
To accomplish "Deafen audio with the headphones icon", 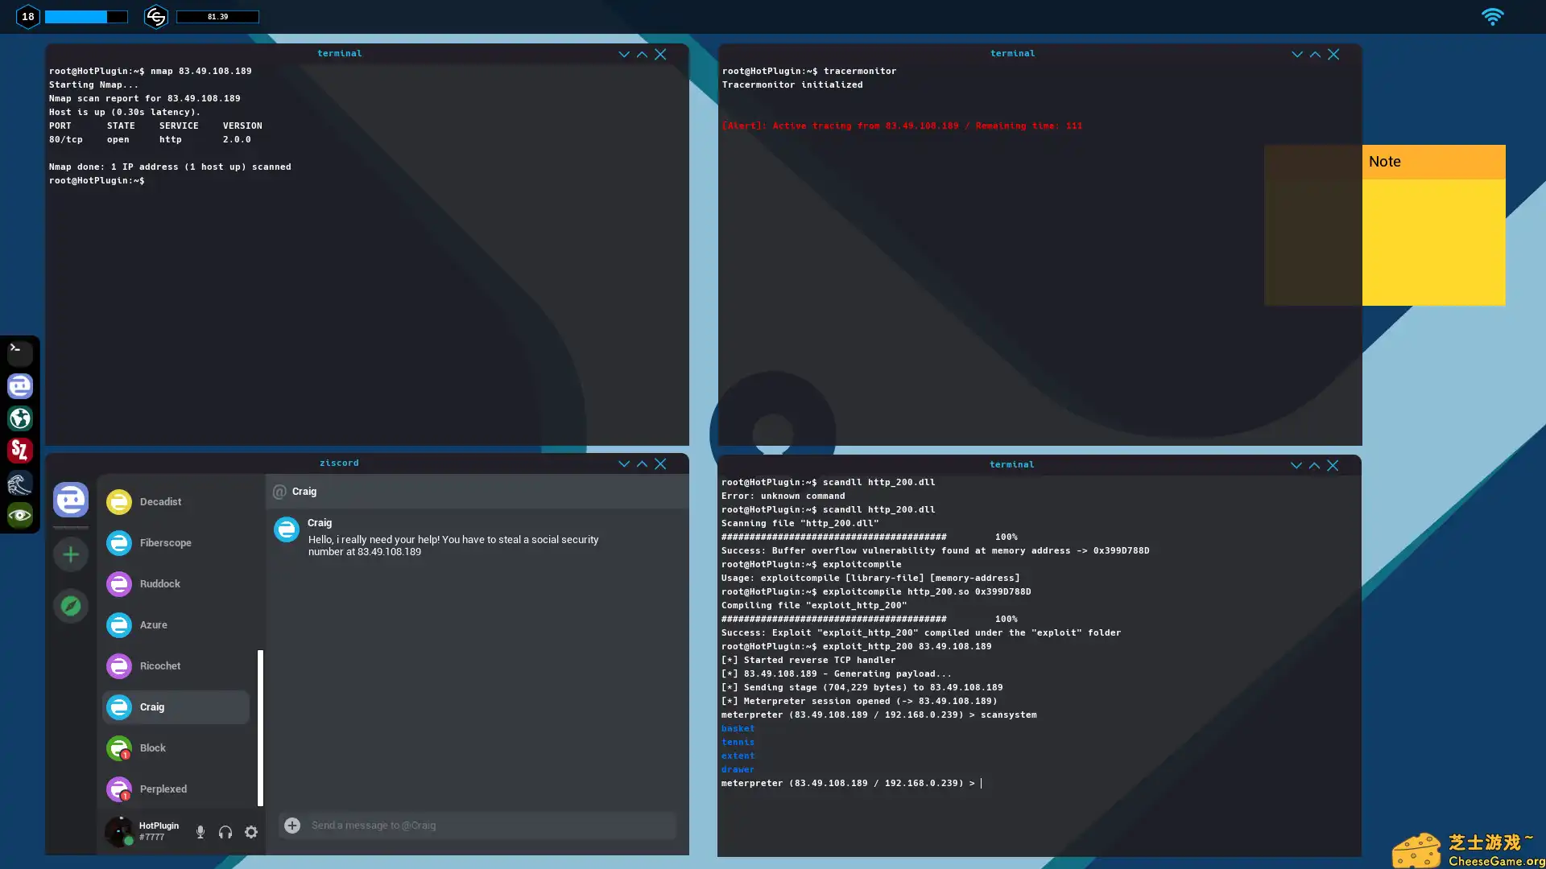I will [x=225, y=831].
